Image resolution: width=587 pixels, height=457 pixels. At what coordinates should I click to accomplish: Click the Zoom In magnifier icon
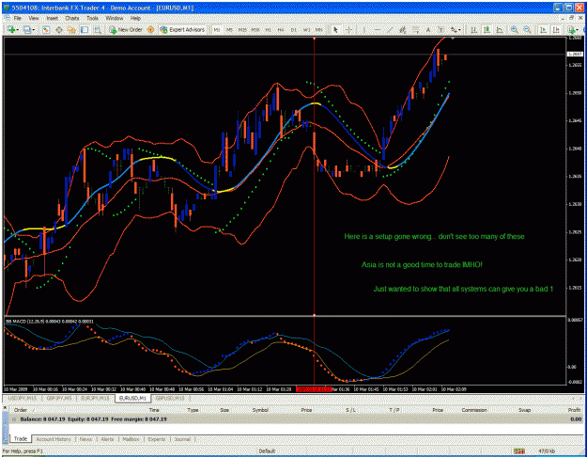pyautogui.click(x=515, y=29)
